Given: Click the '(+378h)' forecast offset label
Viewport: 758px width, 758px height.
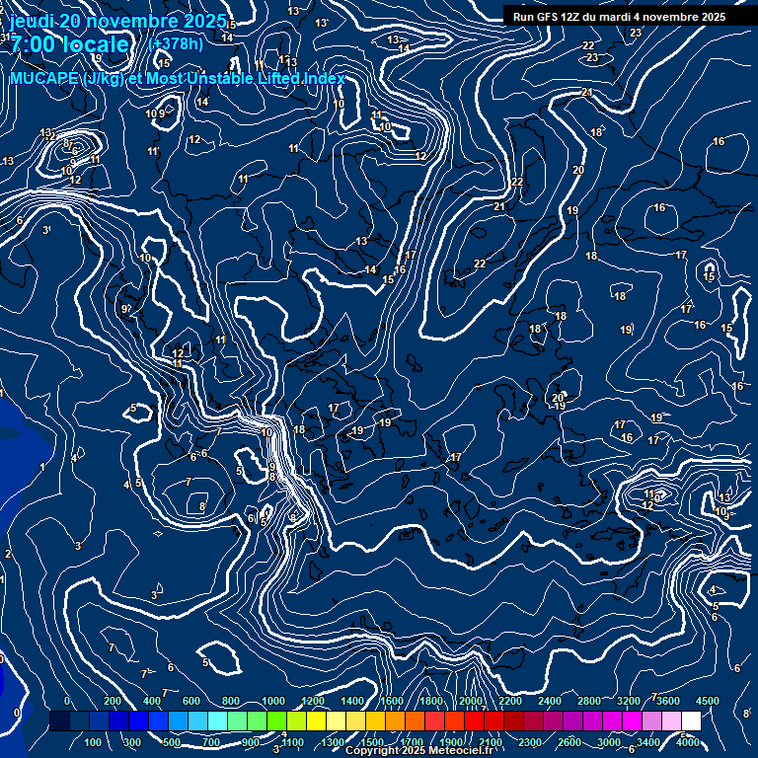Looking at the screenshot, I should 175,43.
